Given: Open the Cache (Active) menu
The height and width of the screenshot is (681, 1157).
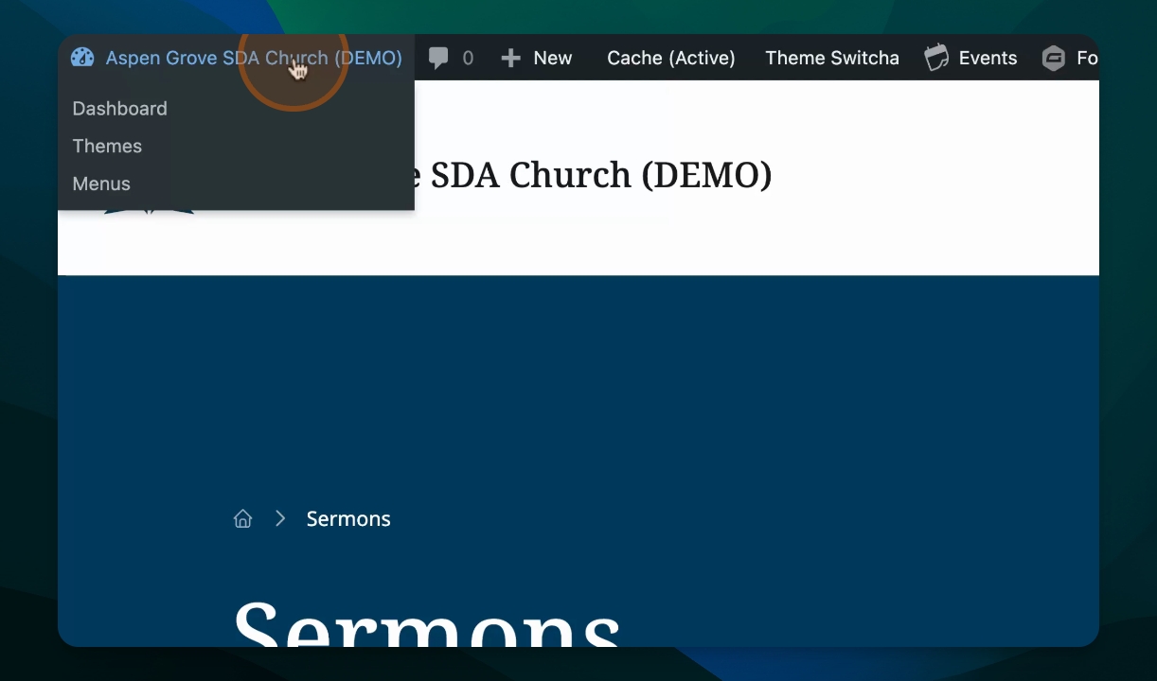Looking at the screenshot, I should [x=671, y=59].
